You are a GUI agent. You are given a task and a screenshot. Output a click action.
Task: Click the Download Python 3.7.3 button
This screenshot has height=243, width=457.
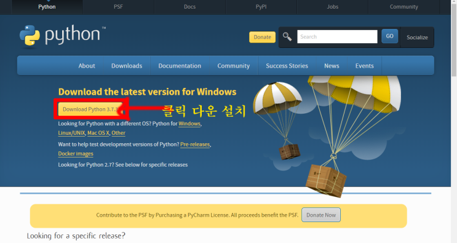90,110
